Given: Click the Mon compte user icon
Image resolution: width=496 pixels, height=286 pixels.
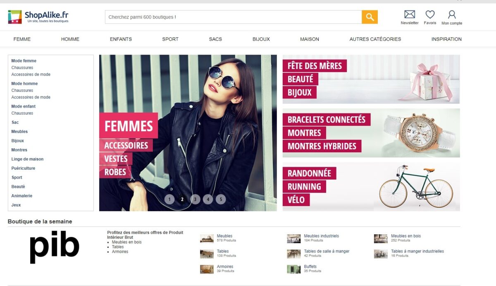Looking at the screenshot, I should coord(452,14).
